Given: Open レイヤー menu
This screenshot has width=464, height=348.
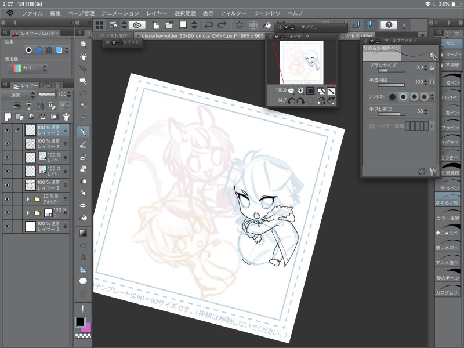Looking at the screenshot, I should (x=157, y=13).
